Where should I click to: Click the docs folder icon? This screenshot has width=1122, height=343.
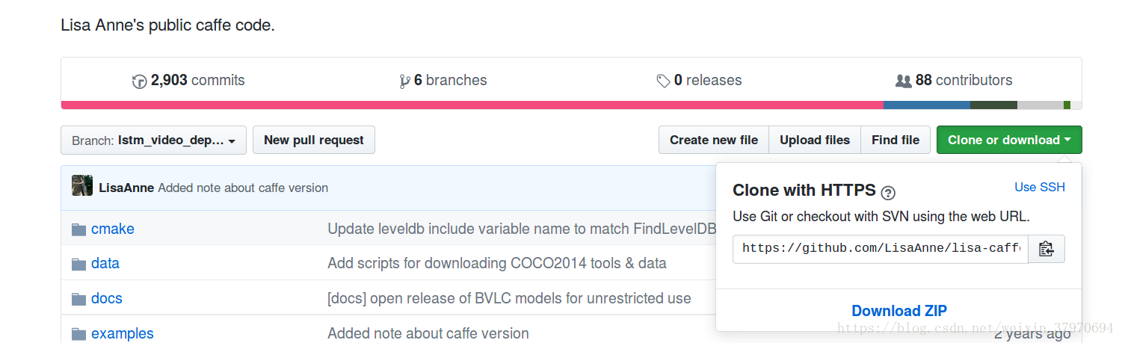[x=79, y=299]
